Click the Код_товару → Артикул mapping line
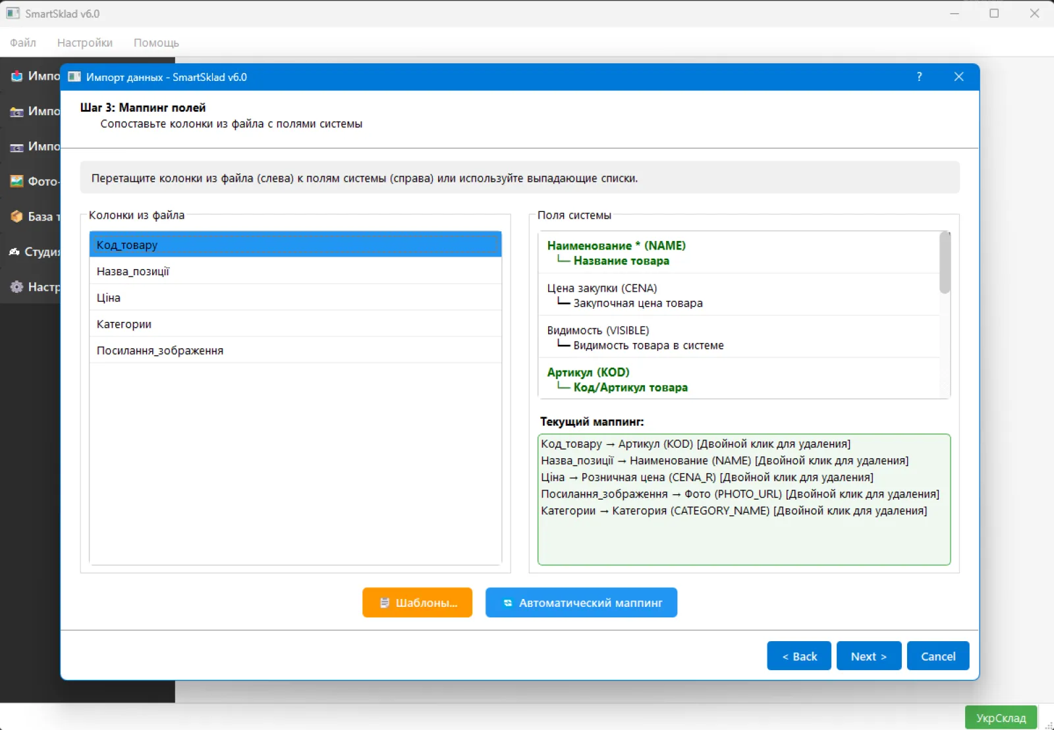This screenshot has height=730, width=1054. 696,444
